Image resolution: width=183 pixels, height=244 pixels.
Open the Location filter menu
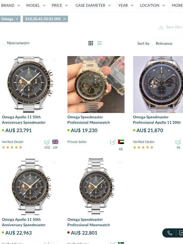point(152,5)
